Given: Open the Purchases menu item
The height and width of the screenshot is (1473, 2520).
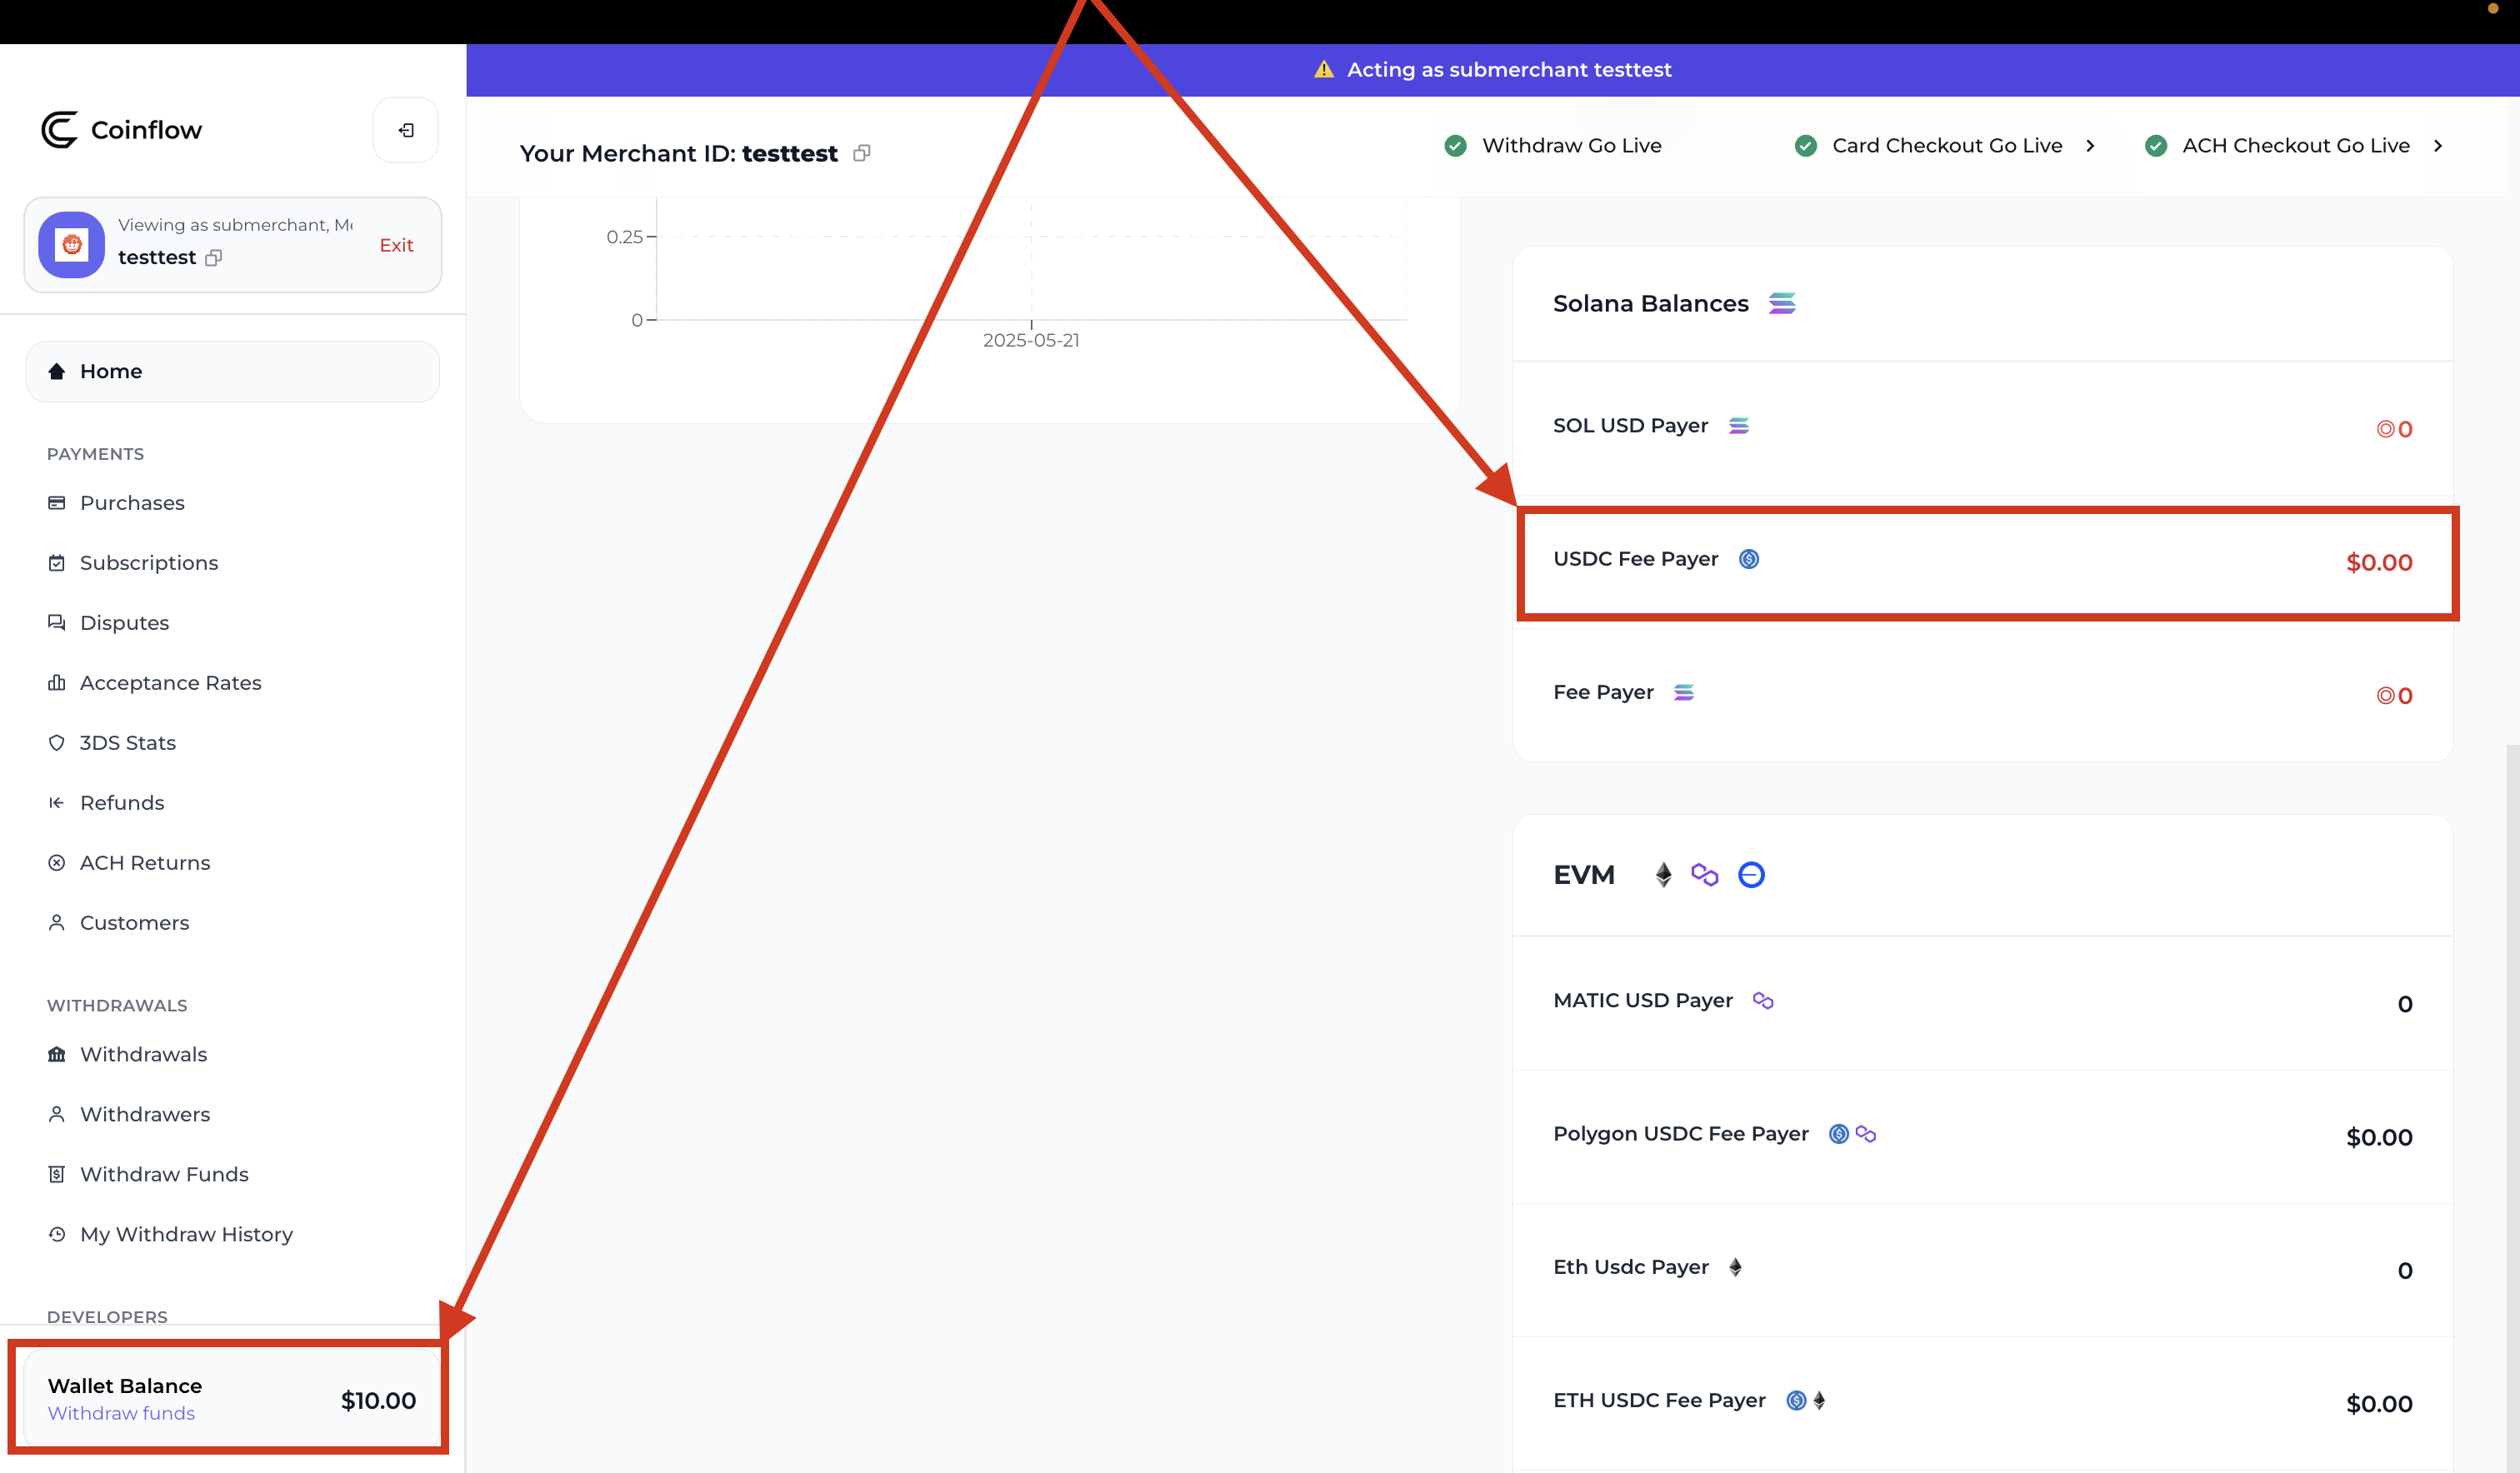Looking at the screenshot, I should point(132,503).
